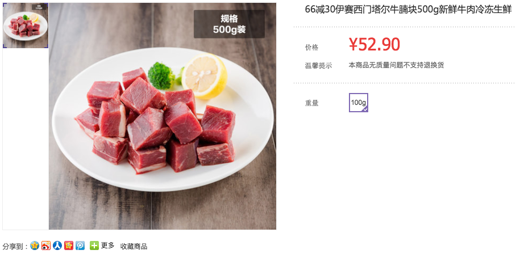The height and width of the screenshot is (254, 516).
Task: Click the main beef product image
Action: 163,116
